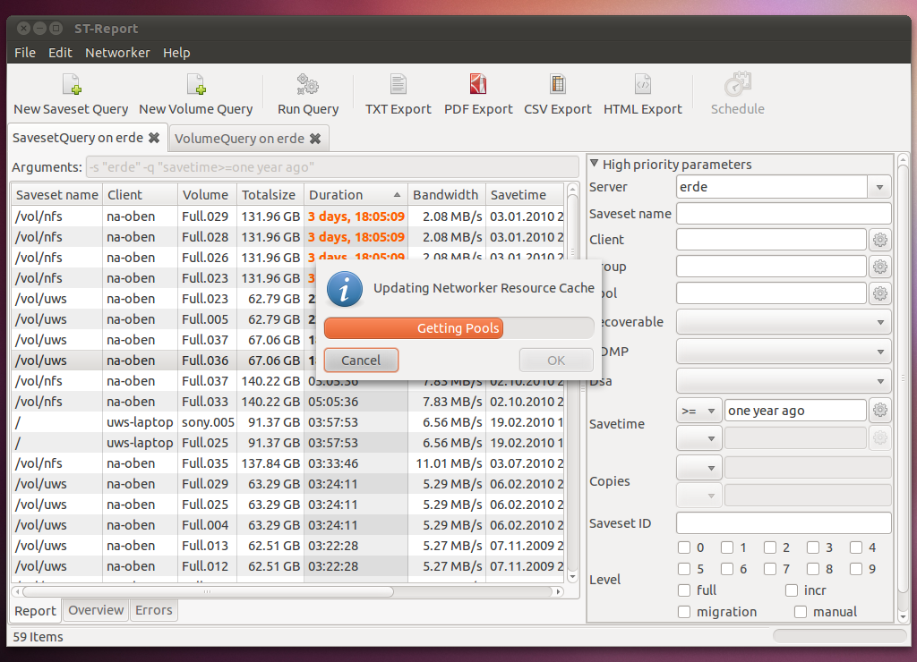
Task: Collapse the High priority parameters section
Action: coord(595,164)
